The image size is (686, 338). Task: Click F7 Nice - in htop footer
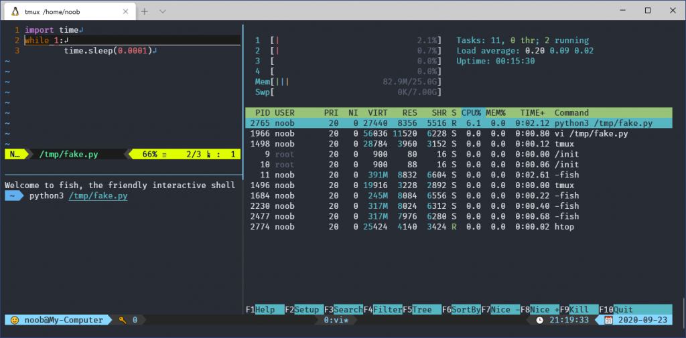tap(500, 310)
